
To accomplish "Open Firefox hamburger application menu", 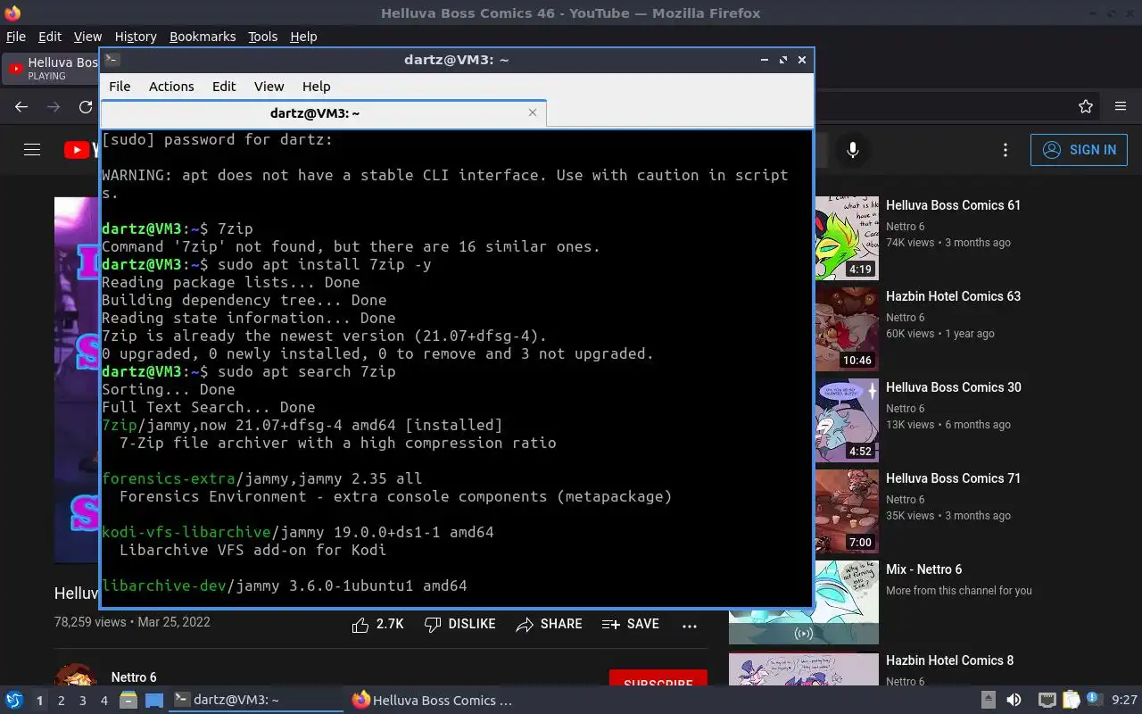I will [x=1121, y=107].
